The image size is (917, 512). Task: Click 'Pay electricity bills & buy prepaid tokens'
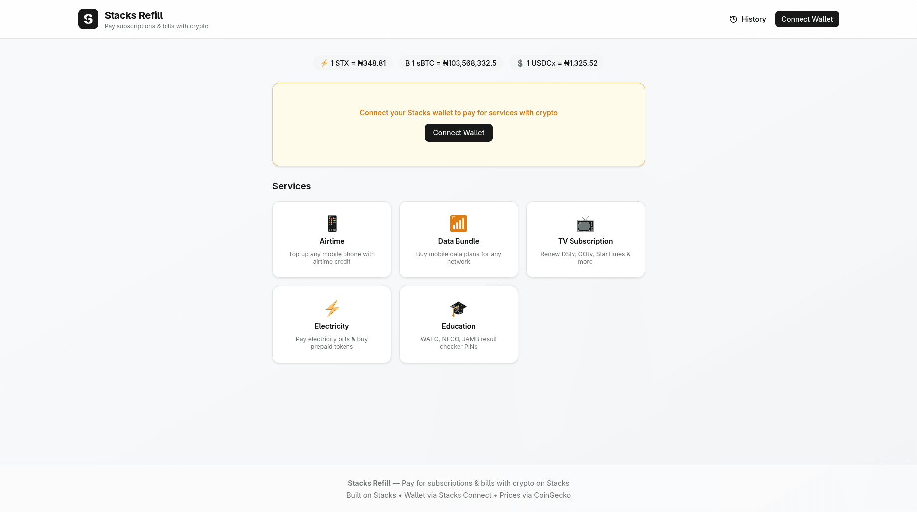332,343
